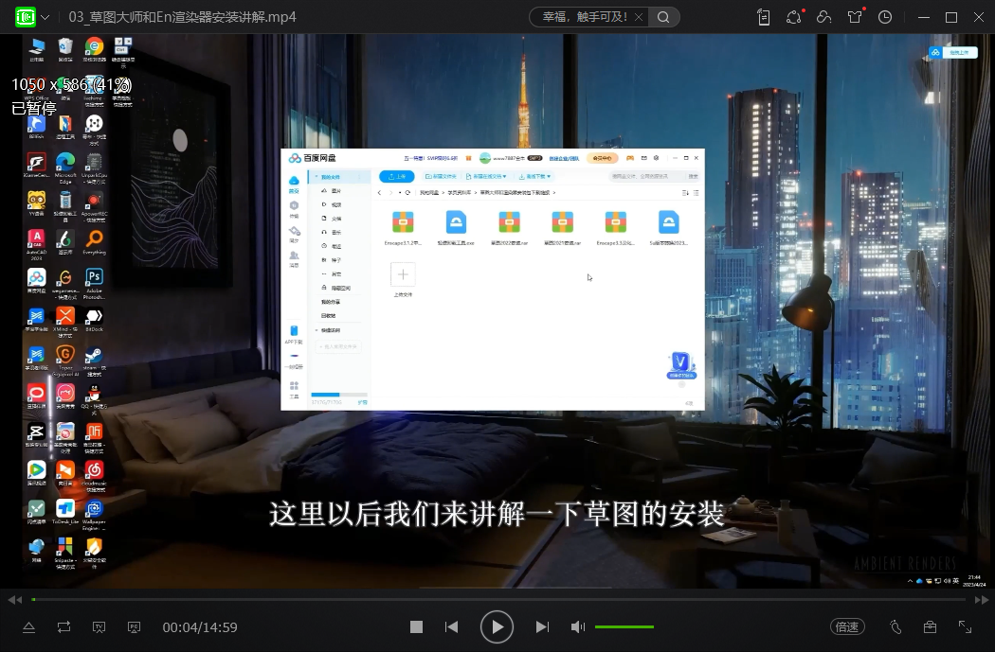Go back with Netdisk left arrow
The width and height of the screenshot is (995, 652).
pyautogui.click(x=379, y=193)
